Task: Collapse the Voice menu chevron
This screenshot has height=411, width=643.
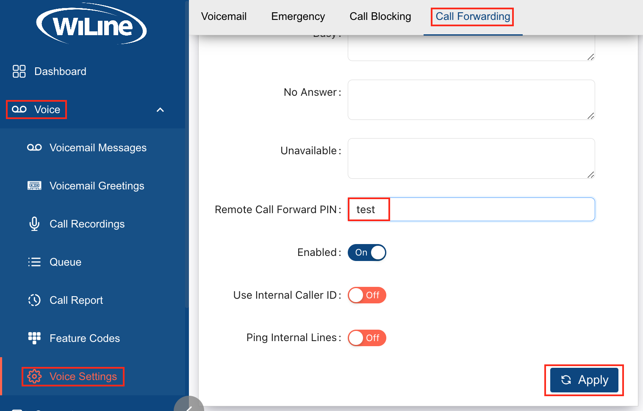Action: pos(160,110)
